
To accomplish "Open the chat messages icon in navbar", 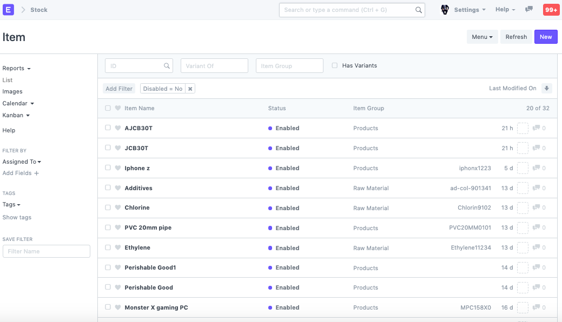I will [x=529, y=10].
